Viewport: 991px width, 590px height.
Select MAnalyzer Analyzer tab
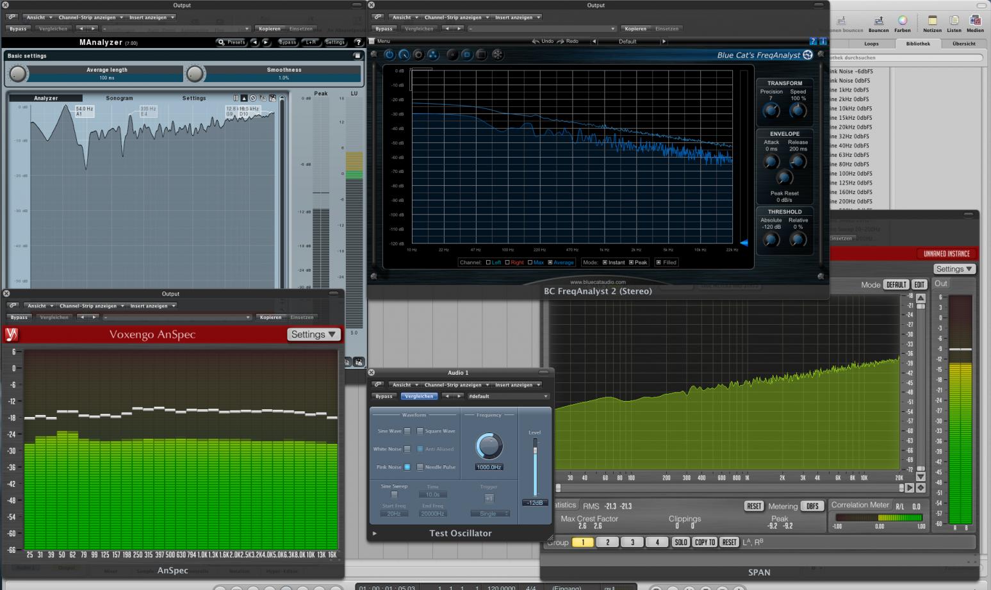pos(45,98)
